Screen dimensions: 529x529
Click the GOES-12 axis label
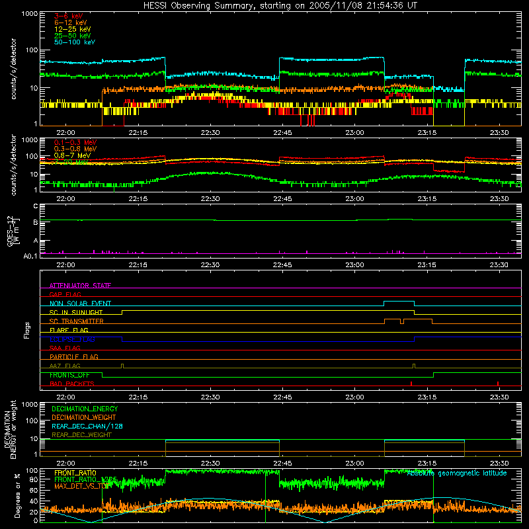point(13,231)
